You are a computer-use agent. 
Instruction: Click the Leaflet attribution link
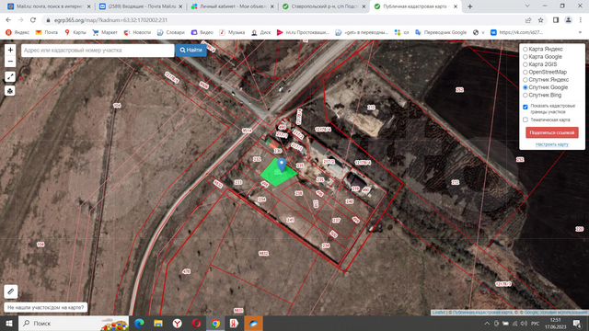[438, 313]
